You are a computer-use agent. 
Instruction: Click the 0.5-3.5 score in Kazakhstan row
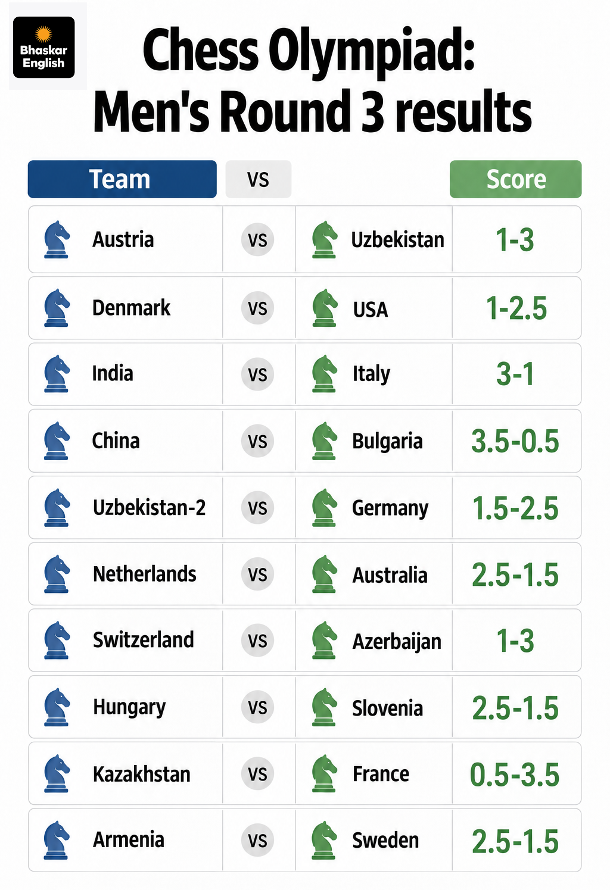pyautogui.click(x=515, y=775)
